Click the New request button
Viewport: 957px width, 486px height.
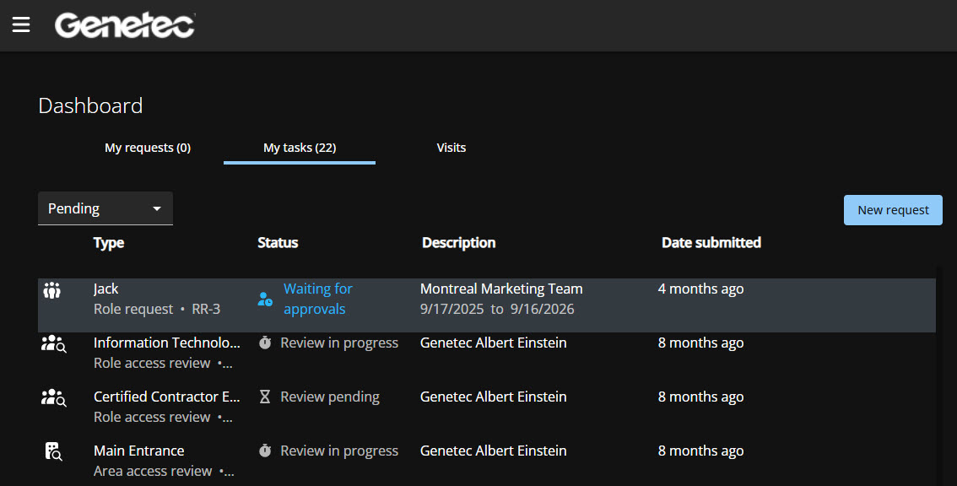tap(893, 209)
